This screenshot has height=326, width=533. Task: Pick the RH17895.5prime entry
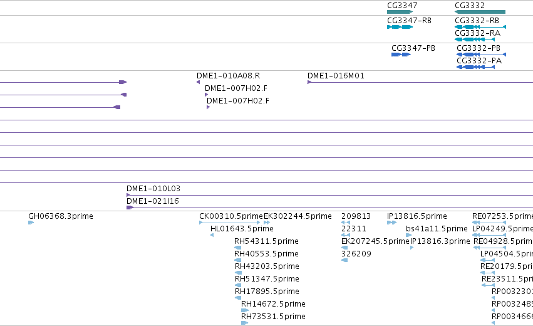267,292
